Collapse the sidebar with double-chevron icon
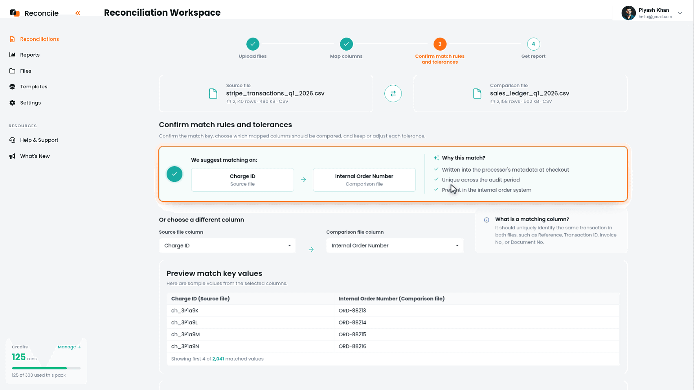Viewport: 694px width, 390px height. [78, 13]
